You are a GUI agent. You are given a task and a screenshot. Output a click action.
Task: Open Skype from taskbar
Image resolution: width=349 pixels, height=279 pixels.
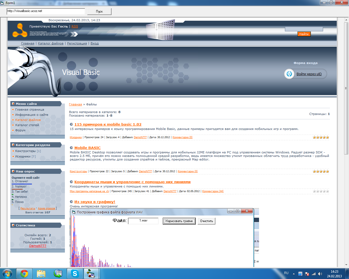pyautogui.click(x=75, y=274)
